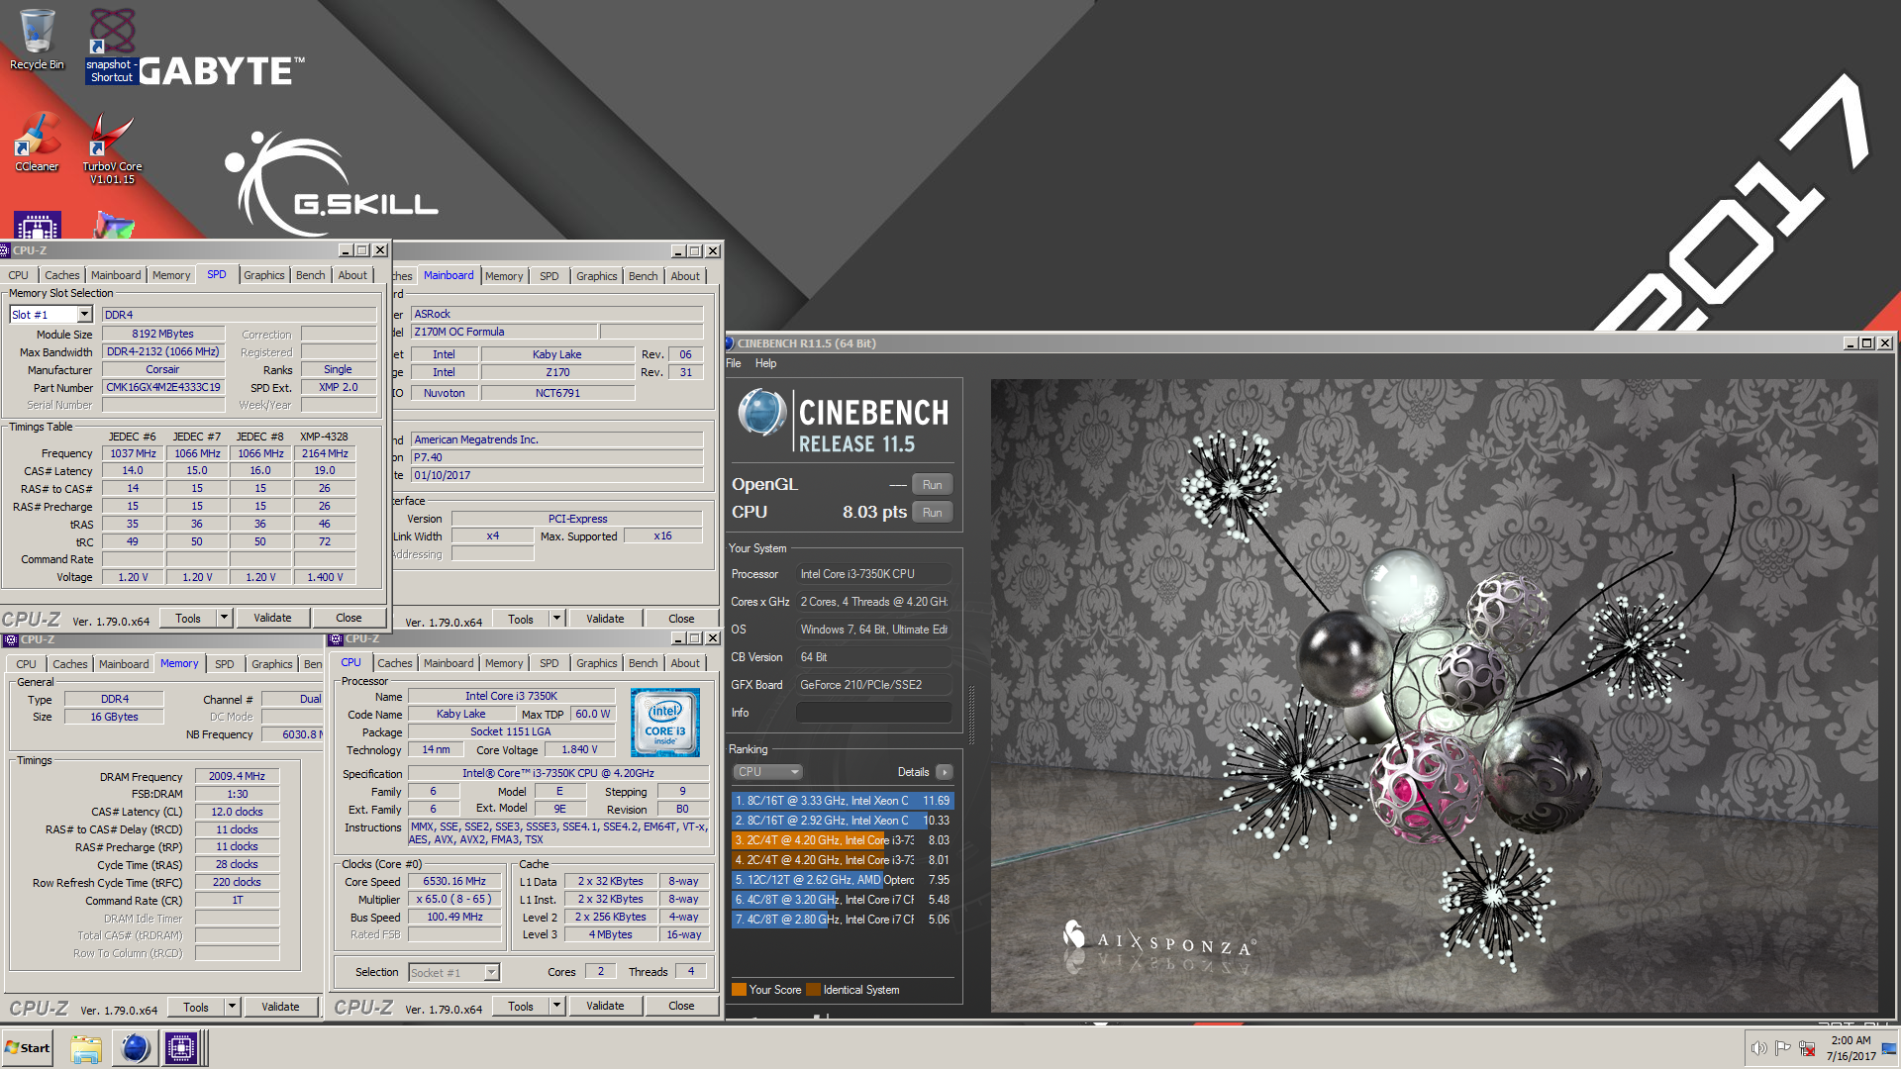Viewport: 1901px width, 1069px height.
Task: Open the Recycle Bin desktop icon
Action: pos(37,40)
